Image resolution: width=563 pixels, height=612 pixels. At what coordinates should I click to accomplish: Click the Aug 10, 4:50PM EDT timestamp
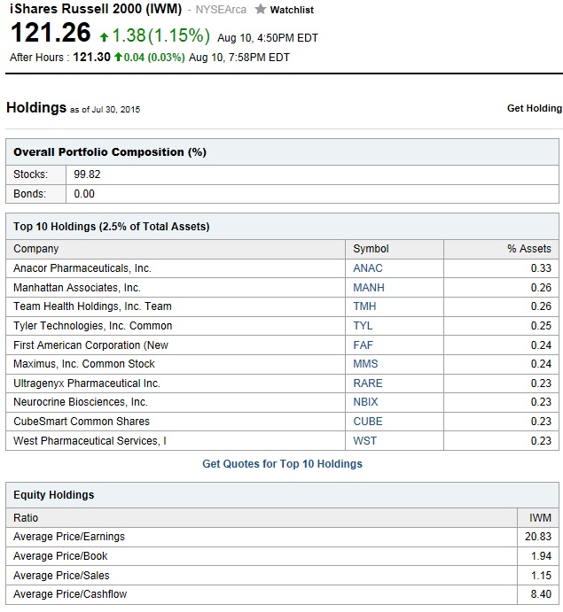click(268, 38)
